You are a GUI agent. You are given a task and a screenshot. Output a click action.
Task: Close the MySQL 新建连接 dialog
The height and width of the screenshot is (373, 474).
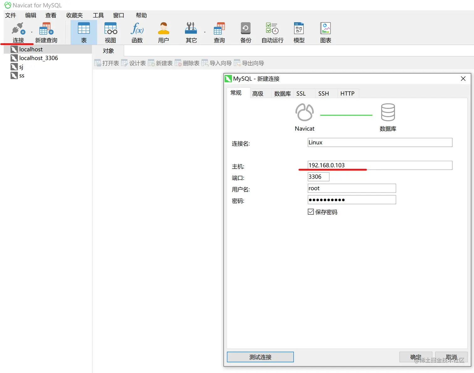point(463,79)
